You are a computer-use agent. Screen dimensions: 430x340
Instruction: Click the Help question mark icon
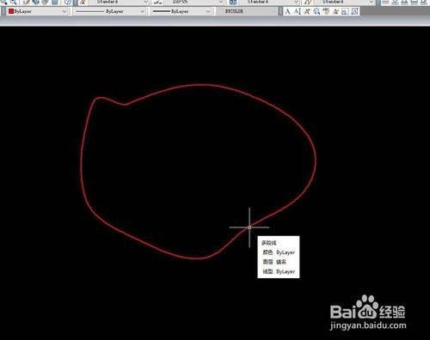click(x=68, y=3)
